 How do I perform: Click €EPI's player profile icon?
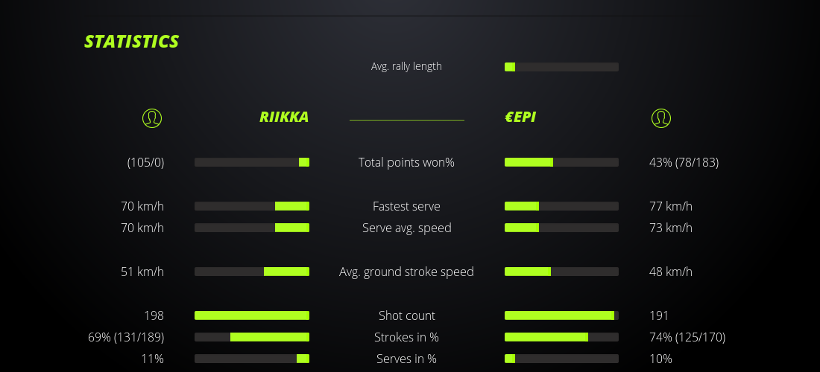(660, 118)
